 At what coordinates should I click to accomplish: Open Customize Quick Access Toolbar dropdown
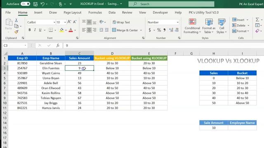71,4
